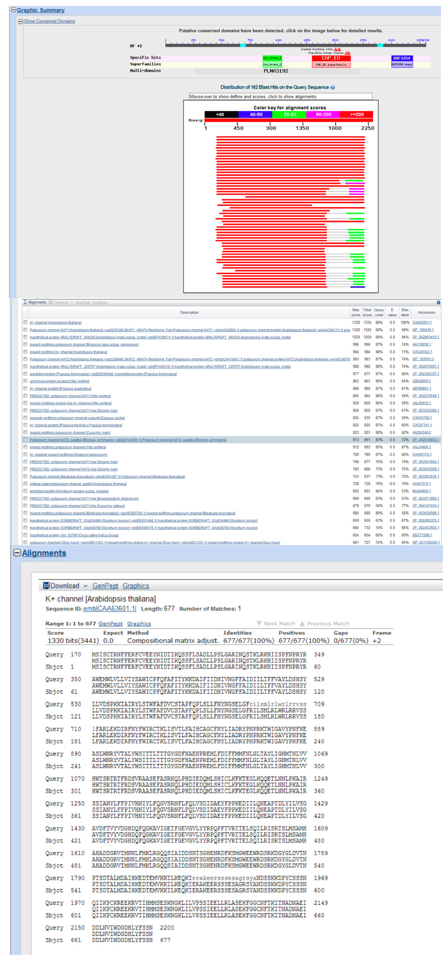Open accession CAA63601.1 in the table
Image resolution: width=448 pixels, height=960 pixels.
422,322
